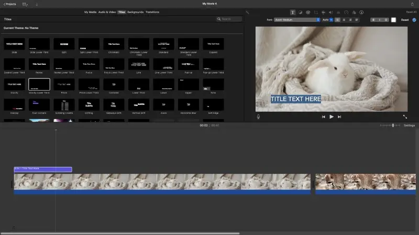This screenshot has width=419, height=235.
Task: Select the Titles tab
Action: pyautogui.click(x=122, y=12)
